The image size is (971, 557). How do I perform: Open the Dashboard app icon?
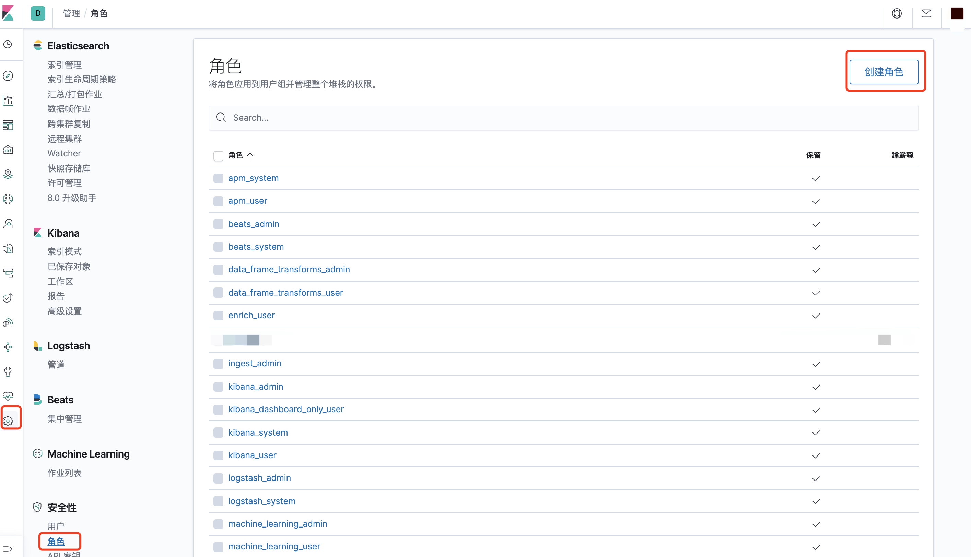click(x=8, y=125)
